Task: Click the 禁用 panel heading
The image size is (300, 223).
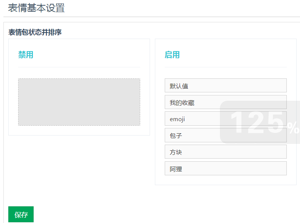Action: [26, 55]
